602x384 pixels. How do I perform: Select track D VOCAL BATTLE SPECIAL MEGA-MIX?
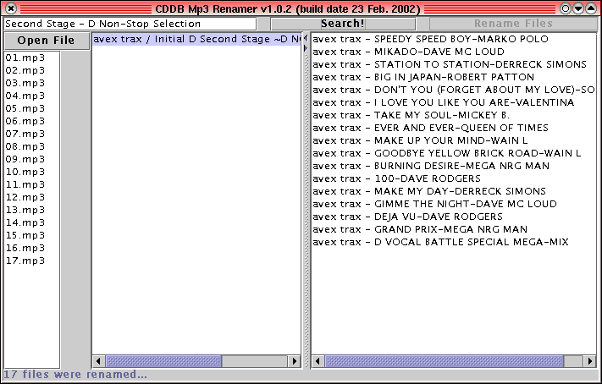click(454, 242)
